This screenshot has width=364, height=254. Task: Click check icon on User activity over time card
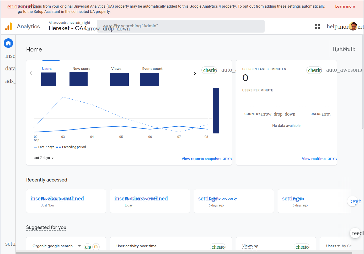pos(218,247)
